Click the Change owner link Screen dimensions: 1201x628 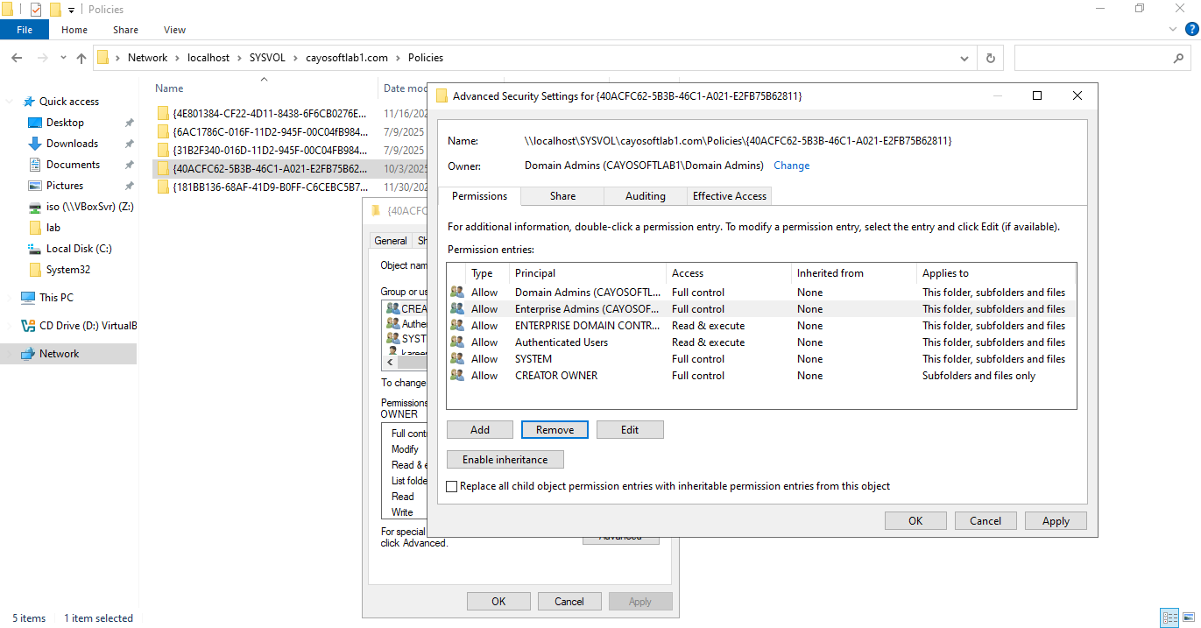(x=791, y=166)
